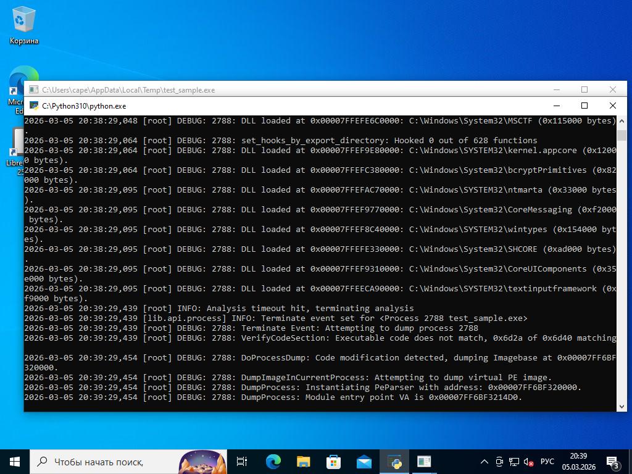Open Task View on the taskbar
632x474 pixels.
pos(242,461)
